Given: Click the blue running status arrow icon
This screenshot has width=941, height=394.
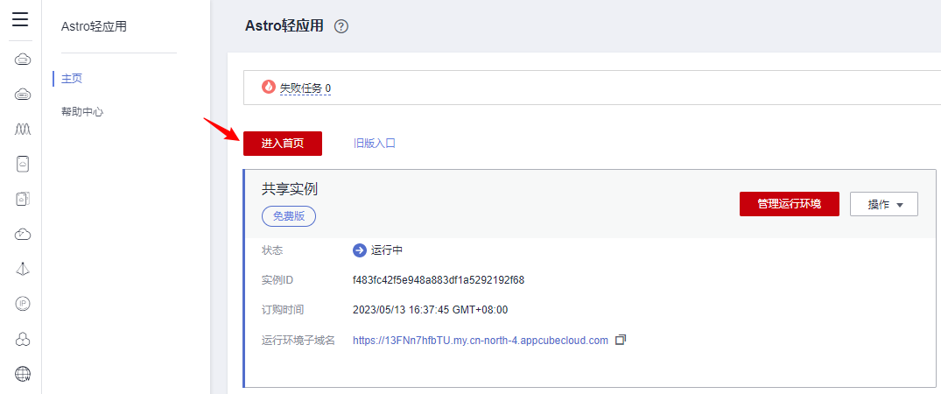Looking at the screenshot, I should click(360, 250).
